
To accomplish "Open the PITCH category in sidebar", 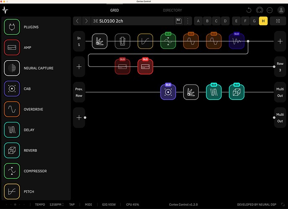I will click(x=12, y=191).
